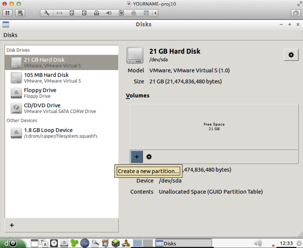303x248 pixels.
Task: Open volume options gear below Free Space
Action: tap(149, 157)
